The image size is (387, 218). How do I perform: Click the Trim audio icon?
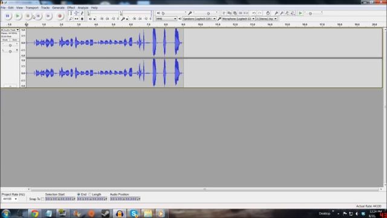coord(241,13)
